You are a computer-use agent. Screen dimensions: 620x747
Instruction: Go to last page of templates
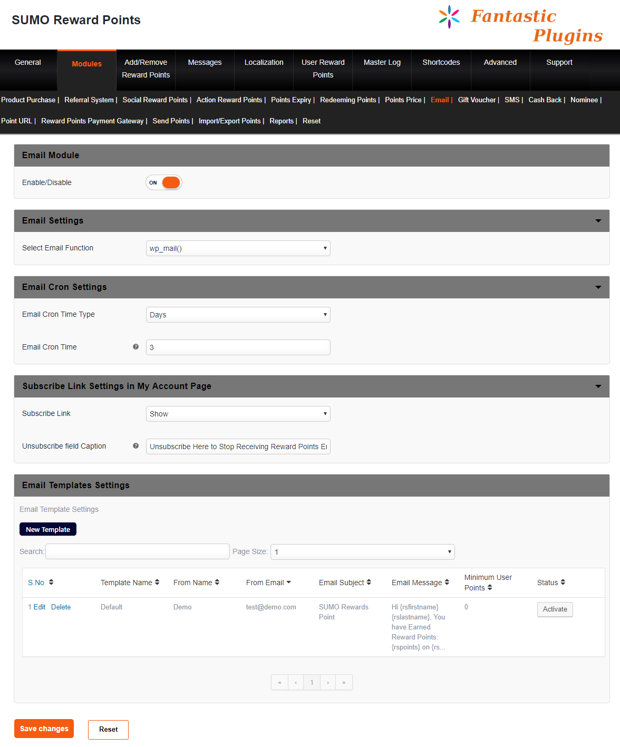[344, 683]
